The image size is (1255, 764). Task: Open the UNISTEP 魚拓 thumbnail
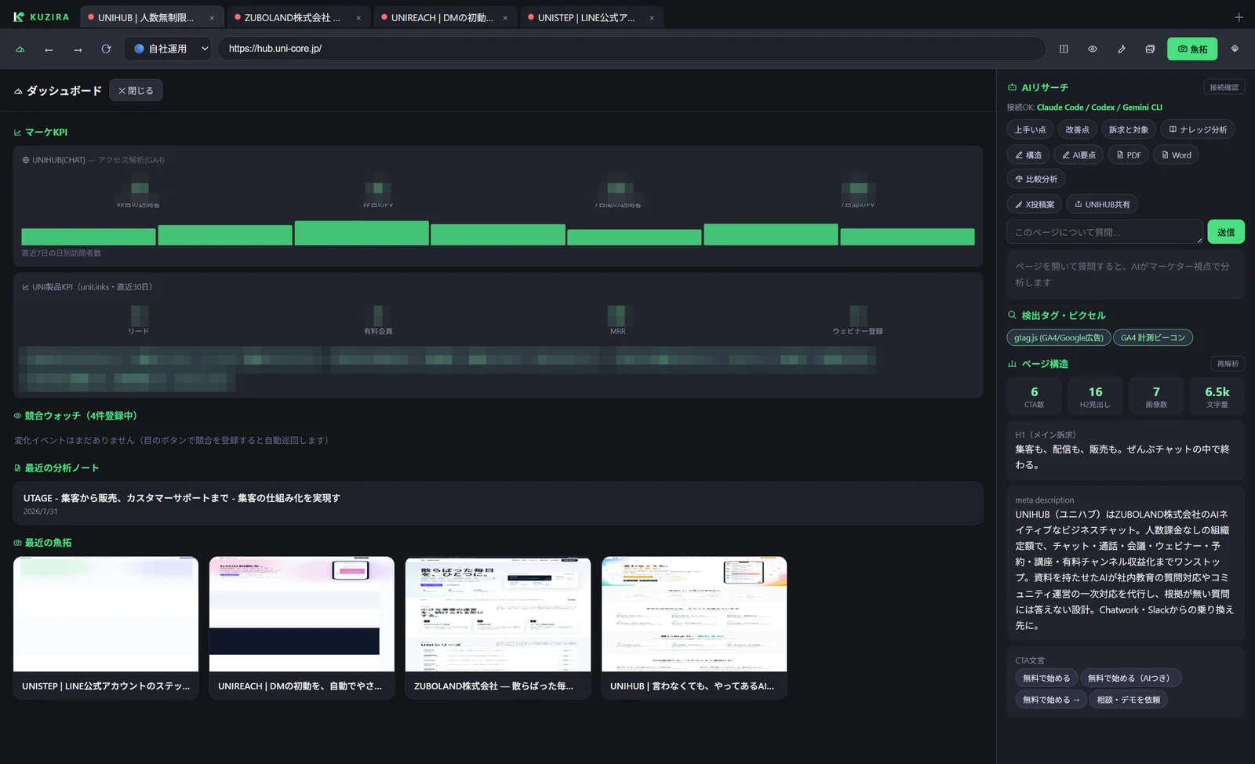coord(106,628)
